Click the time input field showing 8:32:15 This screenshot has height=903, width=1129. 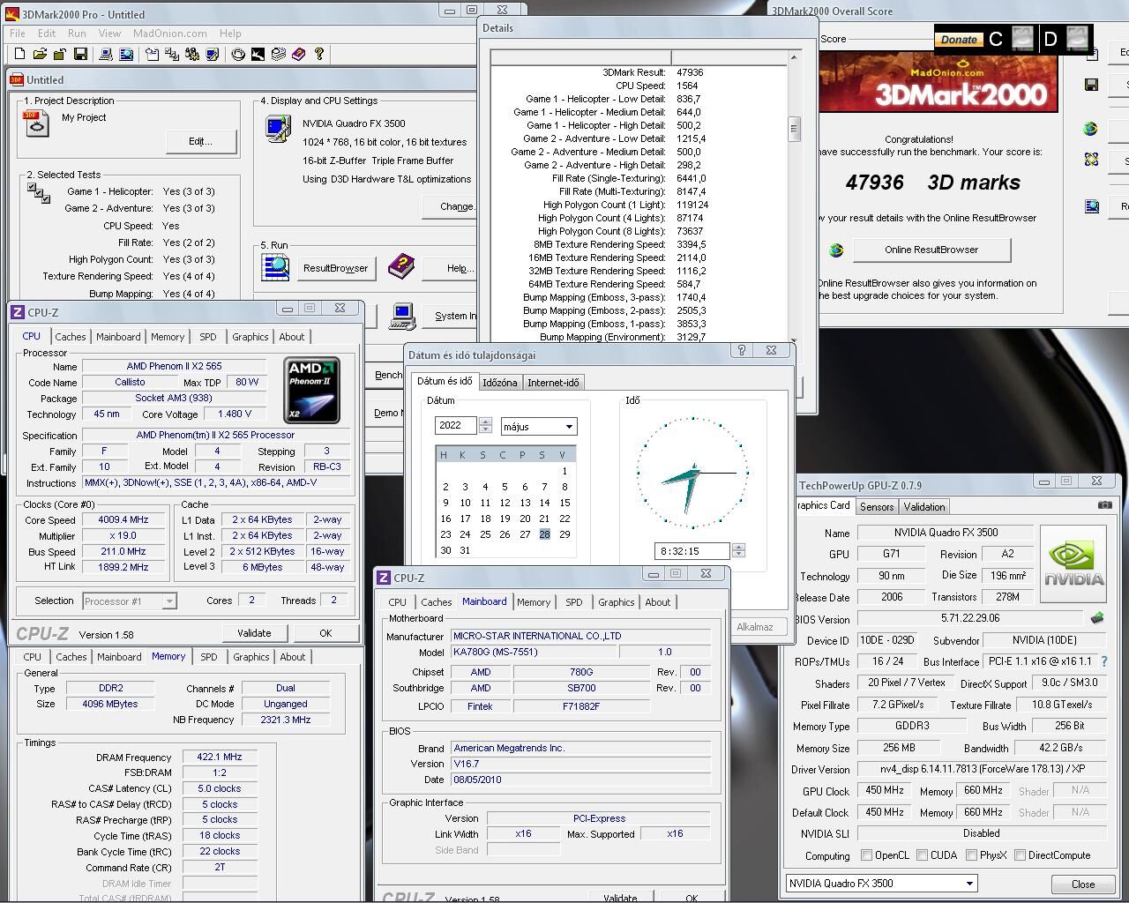click(692, 550)
